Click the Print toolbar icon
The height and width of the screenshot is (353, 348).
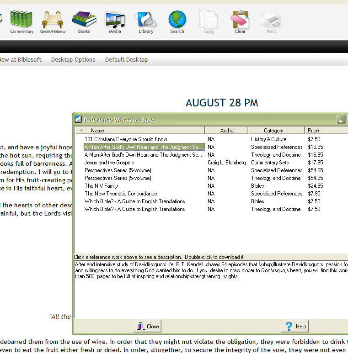click(x=271, y=21)
